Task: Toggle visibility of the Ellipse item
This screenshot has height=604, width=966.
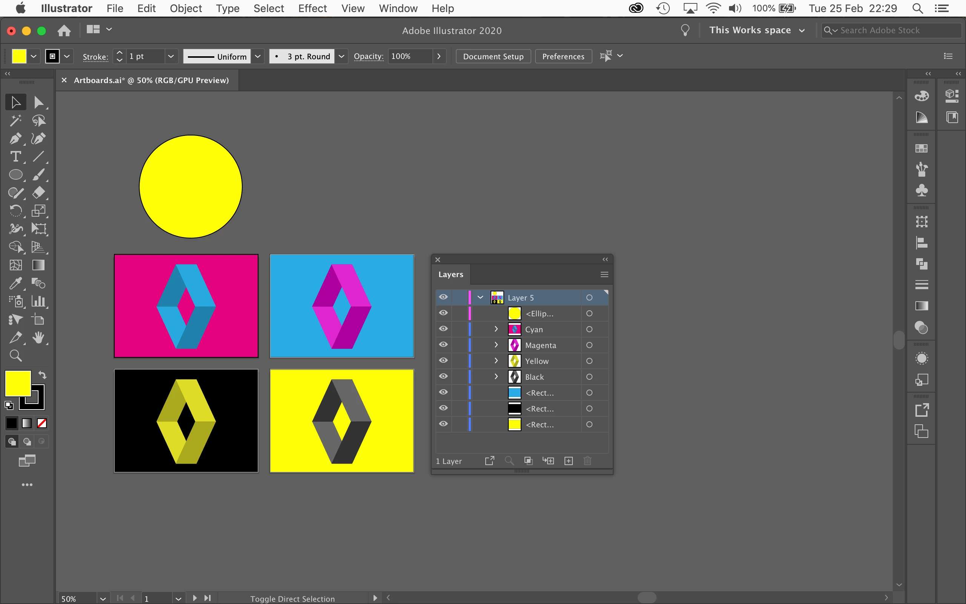Action: [x=443, y=313]
